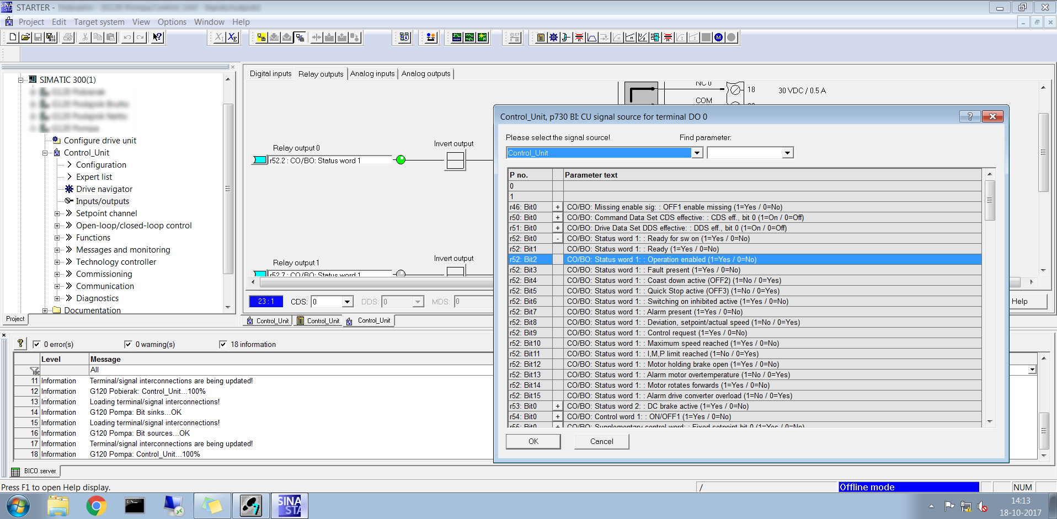The height and width of the screenshot is (519, 1057).
Task: Click the Open project folder icon
Action: click(25, 37)
